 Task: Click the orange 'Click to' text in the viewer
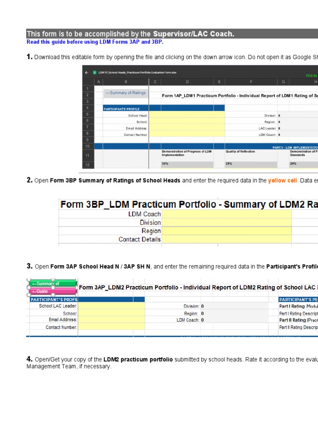coord(311,75)
